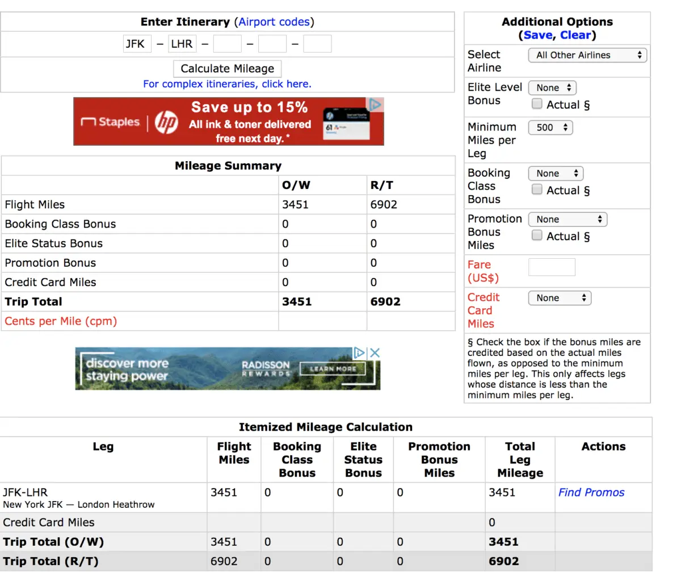The height and width of the screenshot is (581, 673).
Task: Click the complex itineraries link
Action: click(x=227, y=84)
